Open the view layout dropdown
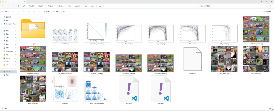The image size is (274, 111). click(x=56, y=11)
